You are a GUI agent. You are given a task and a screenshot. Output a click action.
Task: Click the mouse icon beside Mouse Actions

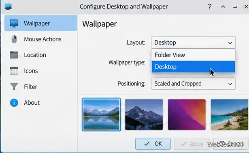click(14, 39)
